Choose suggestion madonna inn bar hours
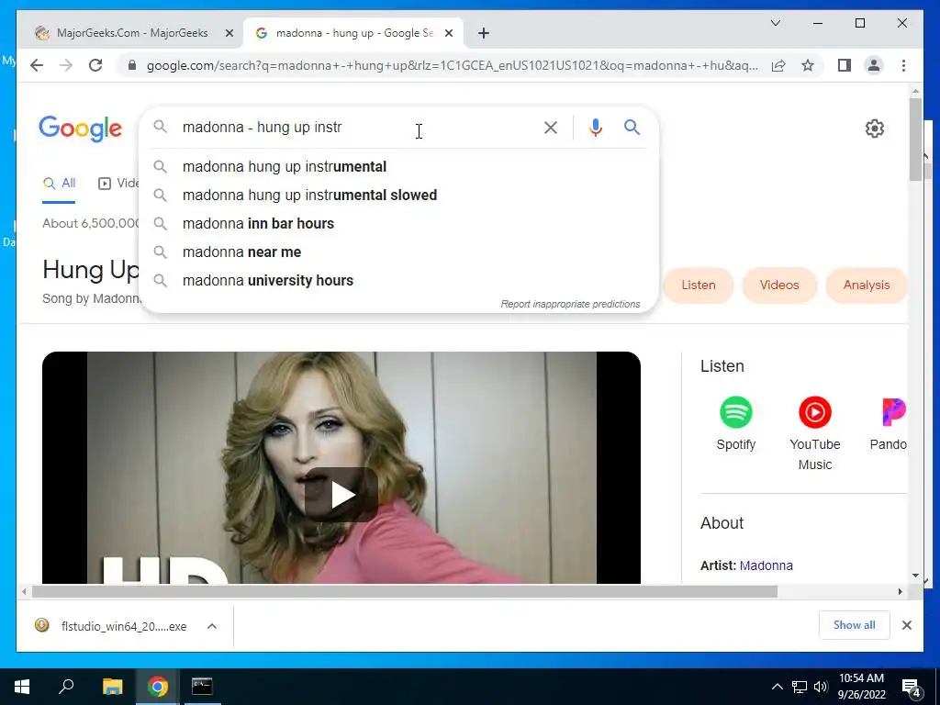940x705 pixels. 398,224
